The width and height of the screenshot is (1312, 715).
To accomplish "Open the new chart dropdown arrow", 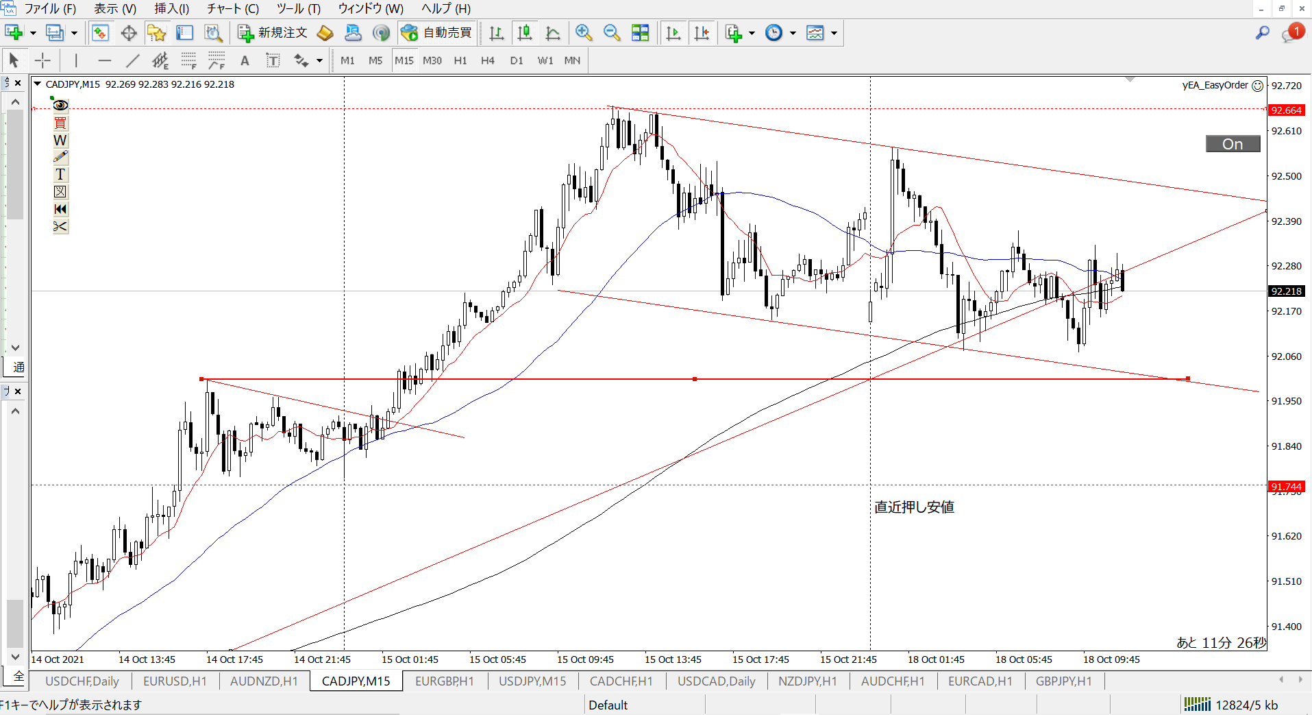I will (x=32, y=33).
